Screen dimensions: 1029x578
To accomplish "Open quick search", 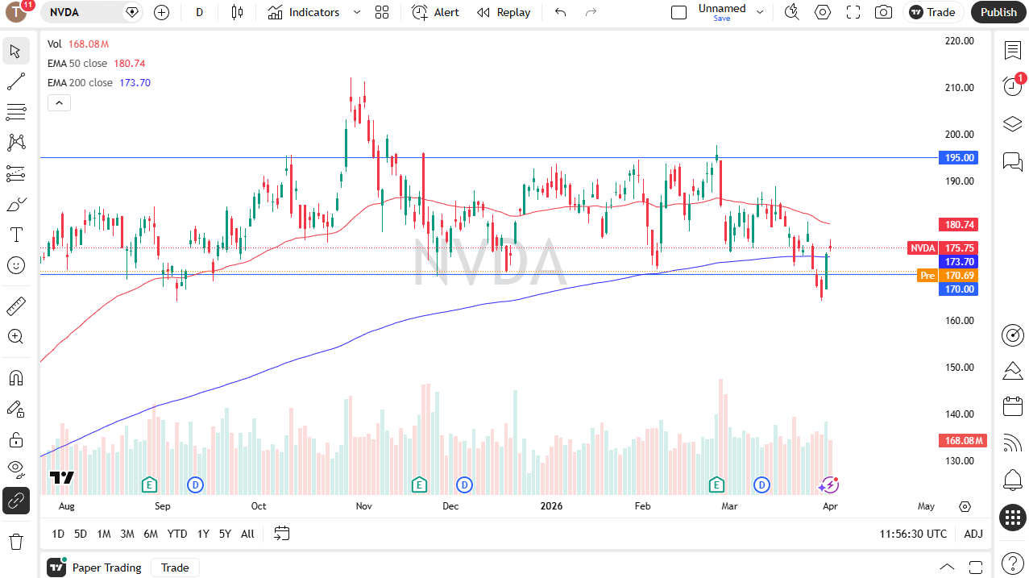I will (x=791, y=12).
